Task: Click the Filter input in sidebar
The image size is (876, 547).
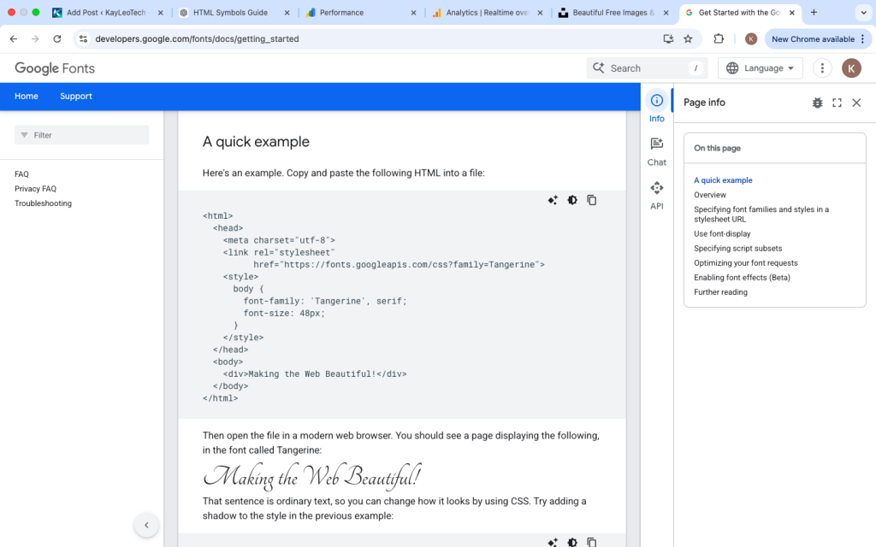Action: click(x=81, y=135)
